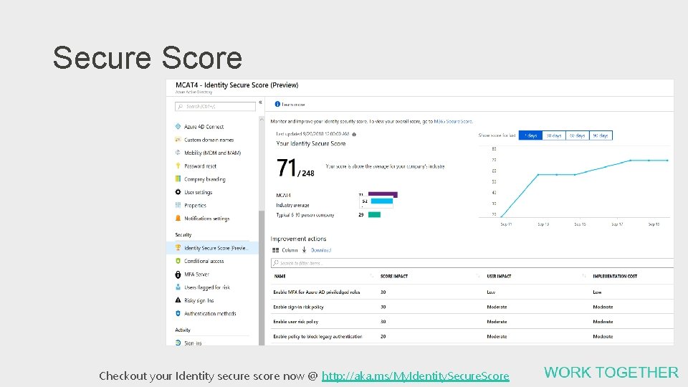Select the 7 days score range

pos(530,135)
